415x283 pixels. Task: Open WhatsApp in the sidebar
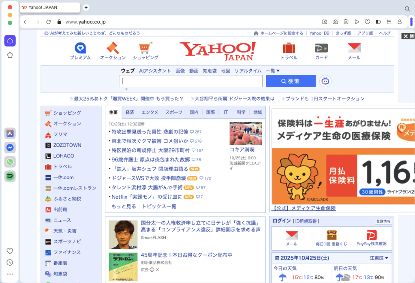click(10, 162)
